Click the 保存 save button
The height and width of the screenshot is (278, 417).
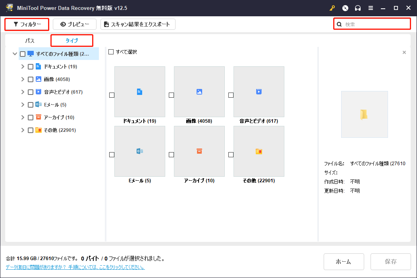[x=391, y=261]
